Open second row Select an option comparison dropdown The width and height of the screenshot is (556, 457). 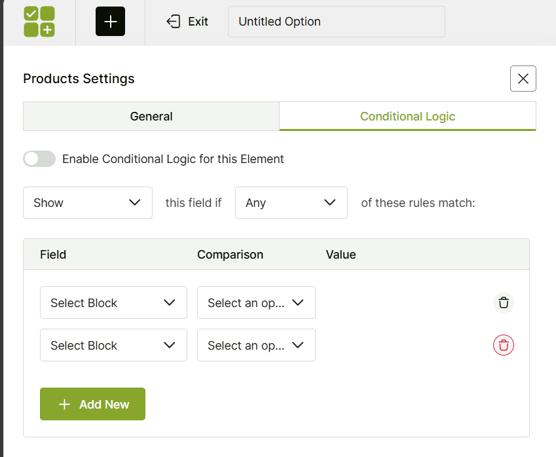tap(256, 345)
